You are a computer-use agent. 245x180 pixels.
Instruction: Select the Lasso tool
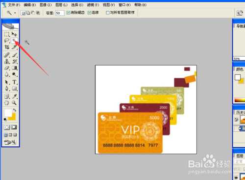pos(7,41)
